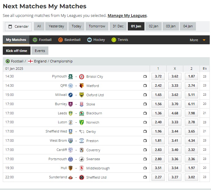Switch to Kick off time sorting

click(17, 51)
